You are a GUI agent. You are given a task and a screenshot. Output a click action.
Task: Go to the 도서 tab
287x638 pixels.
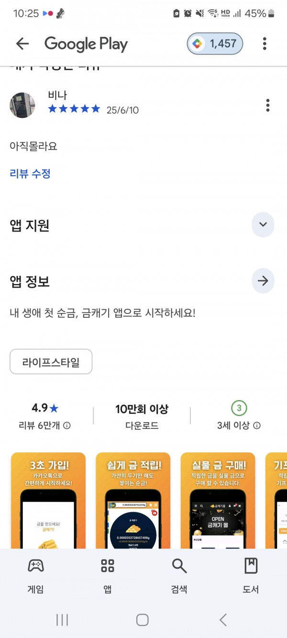click(x=251, y=576)
